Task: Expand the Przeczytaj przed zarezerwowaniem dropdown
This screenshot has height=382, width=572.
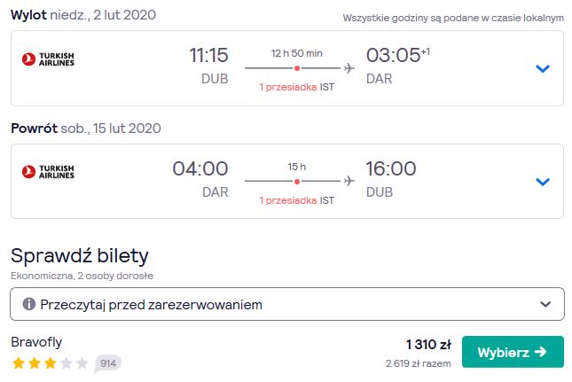Action: click(287, 304)
